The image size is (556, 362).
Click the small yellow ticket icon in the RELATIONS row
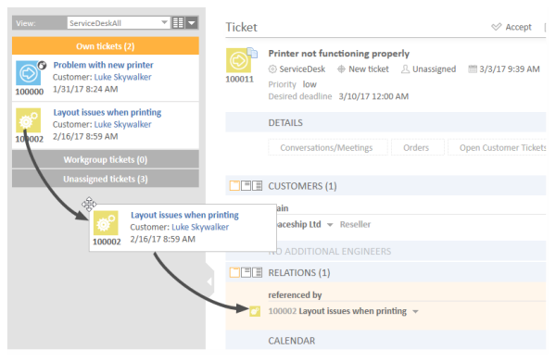point(255,311)
